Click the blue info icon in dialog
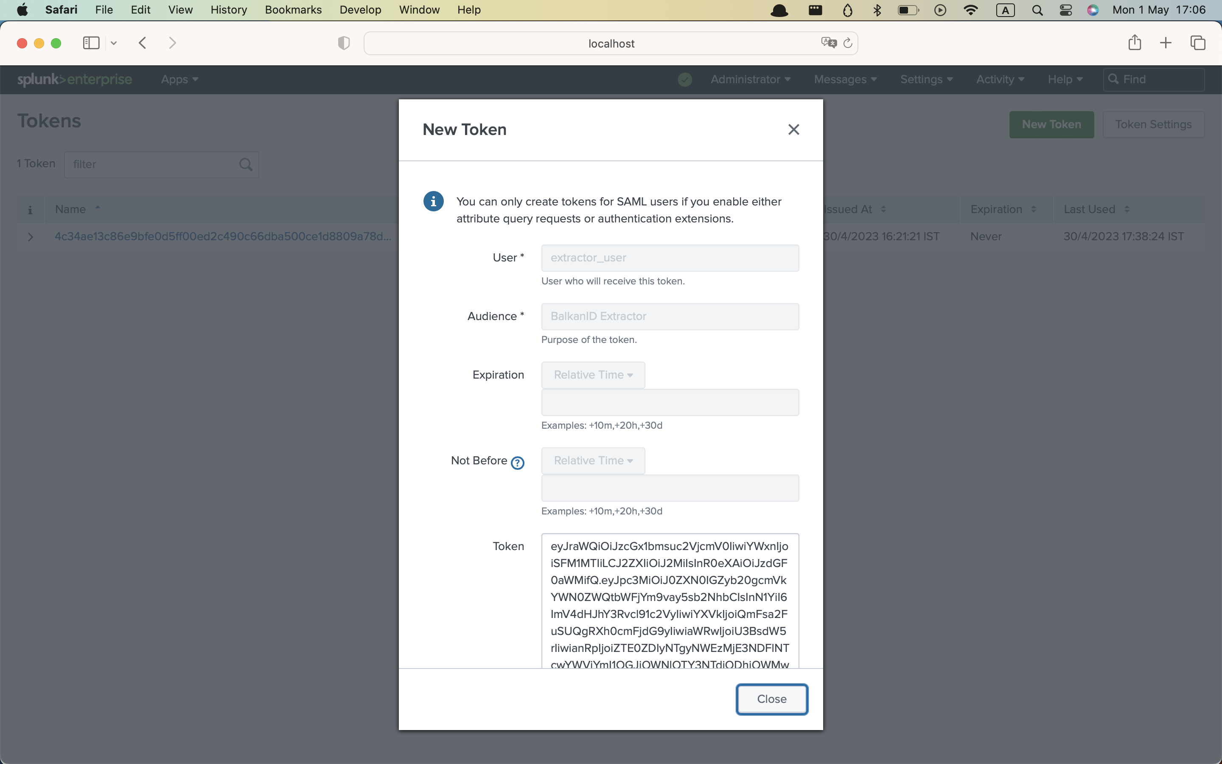 point(433,201)
